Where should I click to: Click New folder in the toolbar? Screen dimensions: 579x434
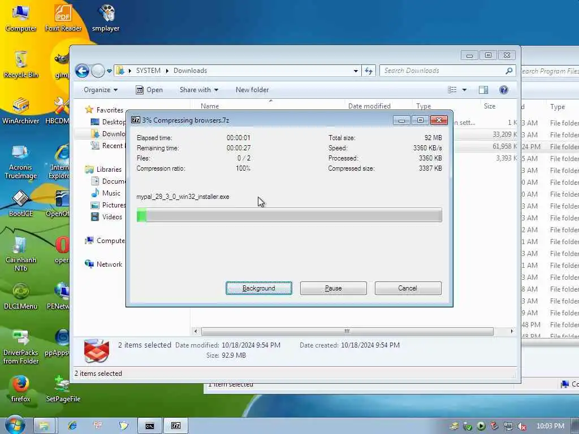pos(252,90)
